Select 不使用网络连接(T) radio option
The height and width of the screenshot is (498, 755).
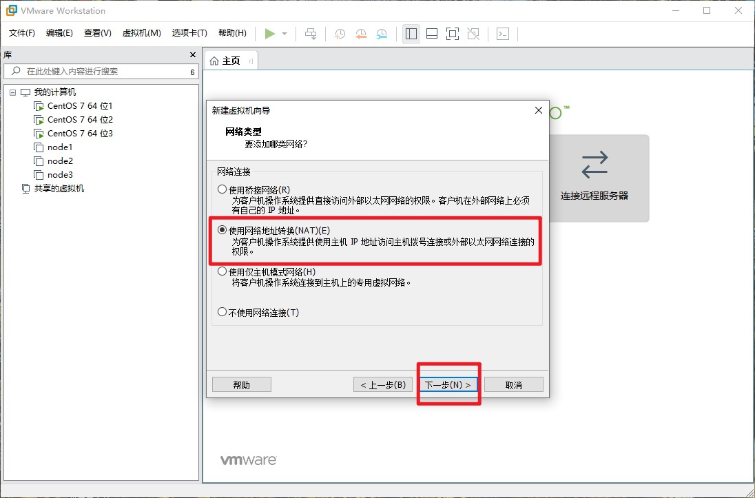point(222,312)
